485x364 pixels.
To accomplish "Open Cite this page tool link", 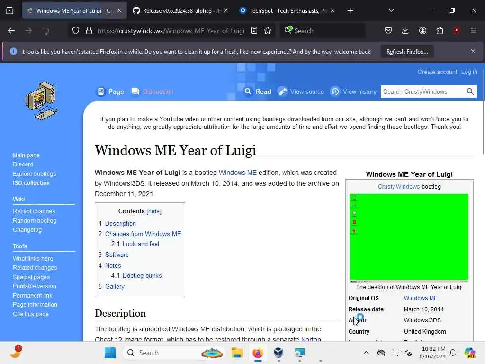I will (x=31, y=314).
